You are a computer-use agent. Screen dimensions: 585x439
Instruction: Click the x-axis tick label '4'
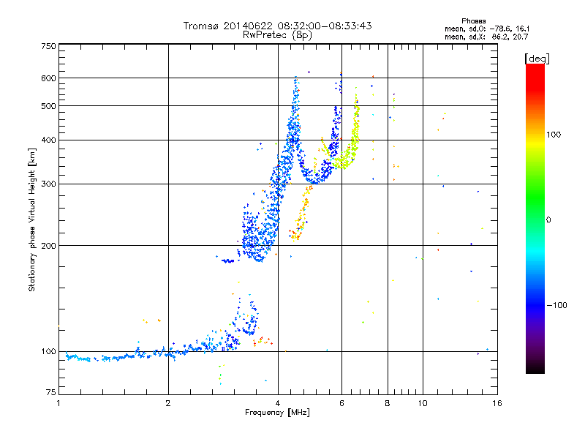point(278,403)
